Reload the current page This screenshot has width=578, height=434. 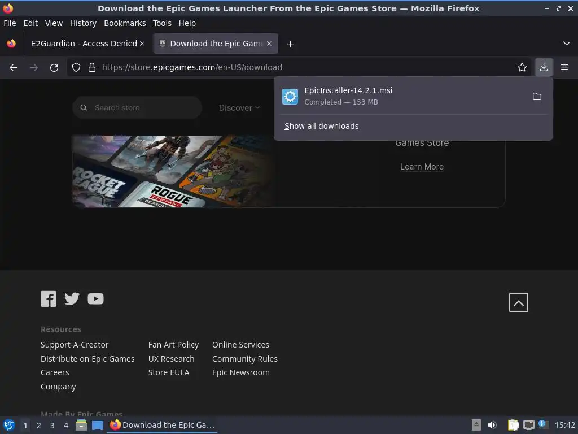coord(54,68)
